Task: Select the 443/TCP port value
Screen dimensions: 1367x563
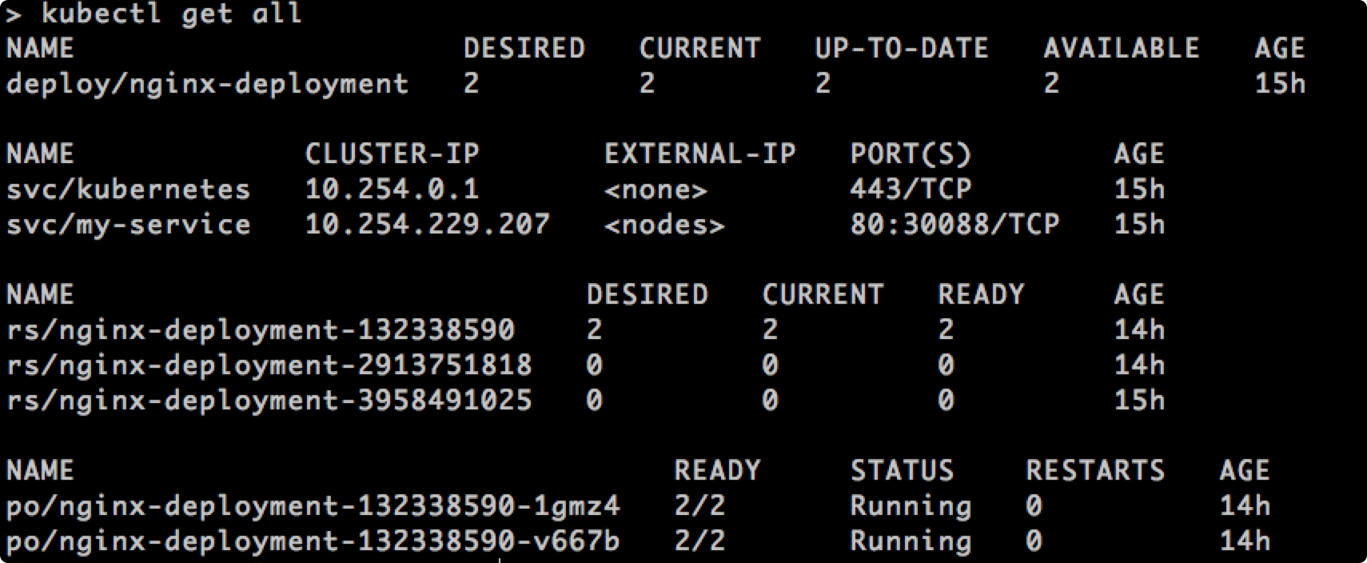Action: click(911, 190)
